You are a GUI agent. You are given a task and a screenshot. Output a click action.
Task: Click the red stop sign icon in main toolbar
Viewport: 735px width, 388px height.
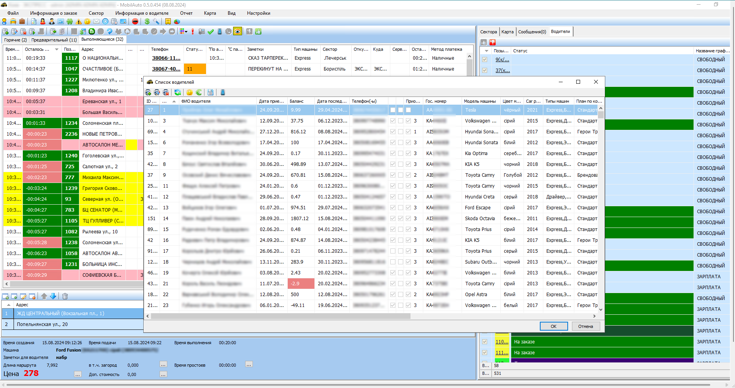point(135,22)
